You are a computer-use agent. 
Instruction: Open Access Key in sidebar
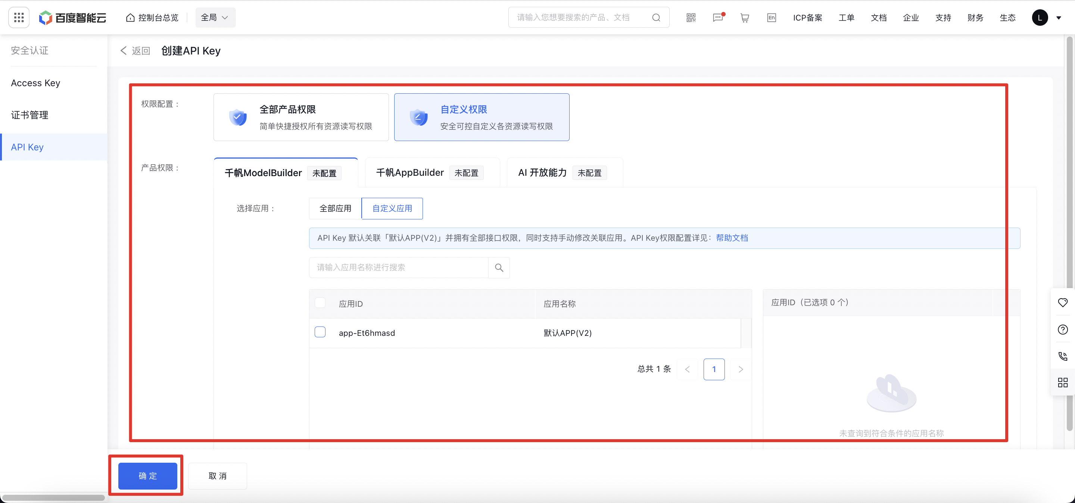coord(54,83)
